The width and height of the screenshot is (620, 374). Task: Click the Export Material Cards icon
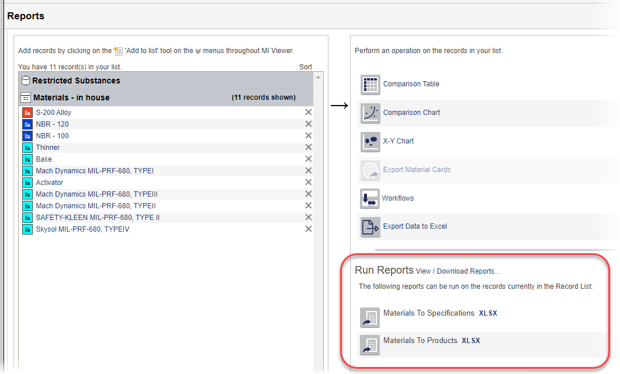[x=370, y=170]
